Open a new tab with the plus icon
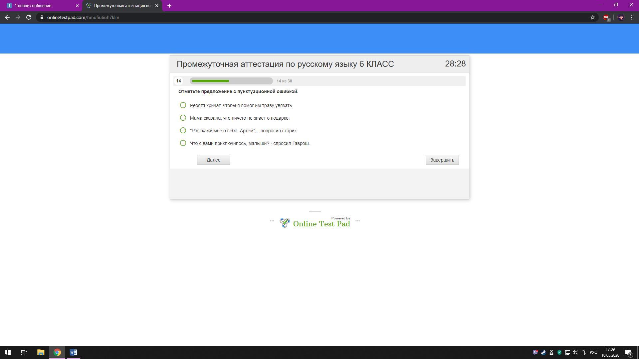Image resolution: width=639 pixels, height=359 pixels. (169, 6)
